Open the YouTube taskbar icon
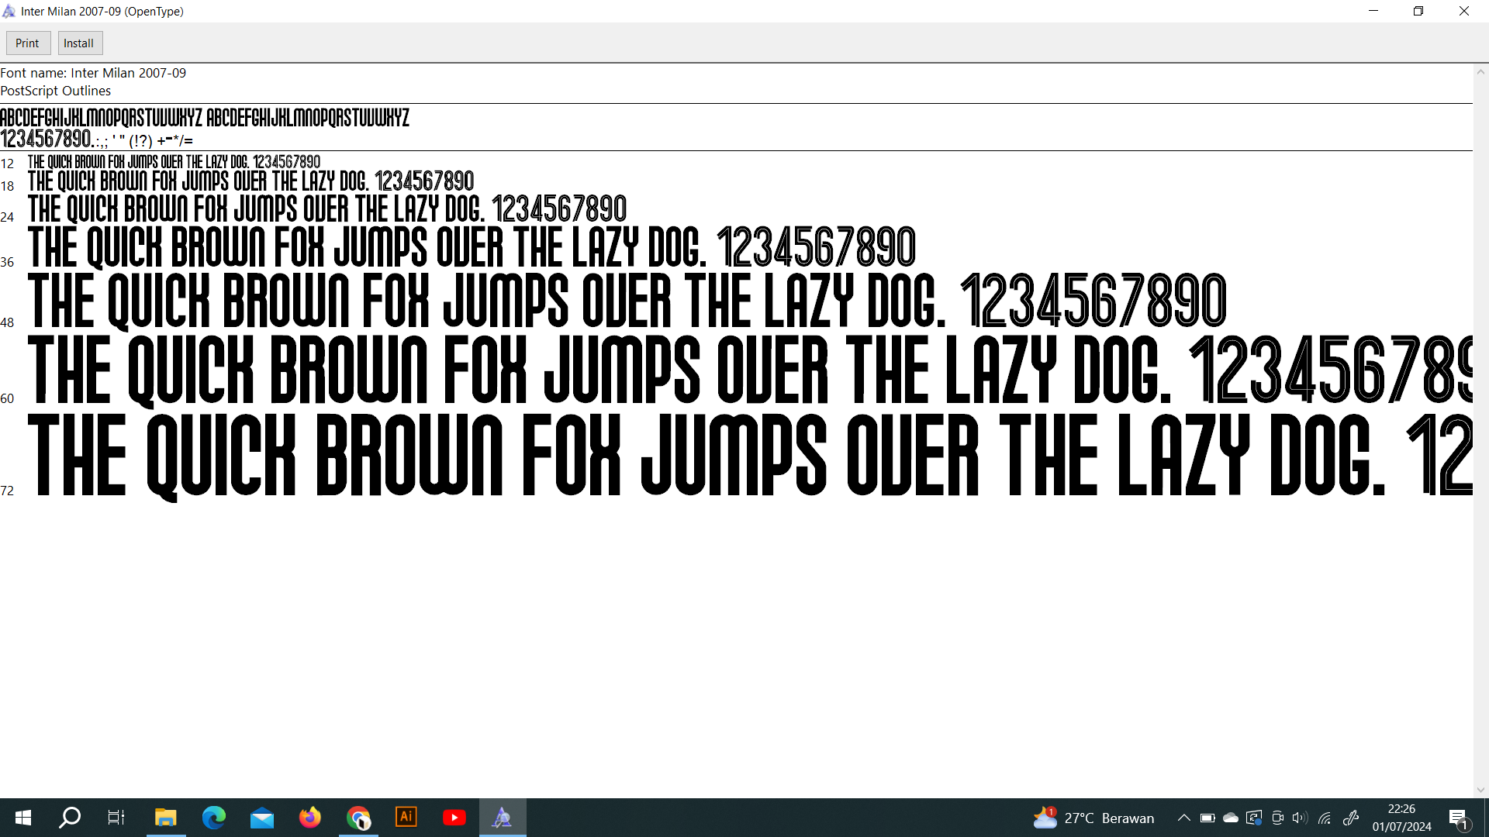 pyautogui.click(x=454, y=818)
